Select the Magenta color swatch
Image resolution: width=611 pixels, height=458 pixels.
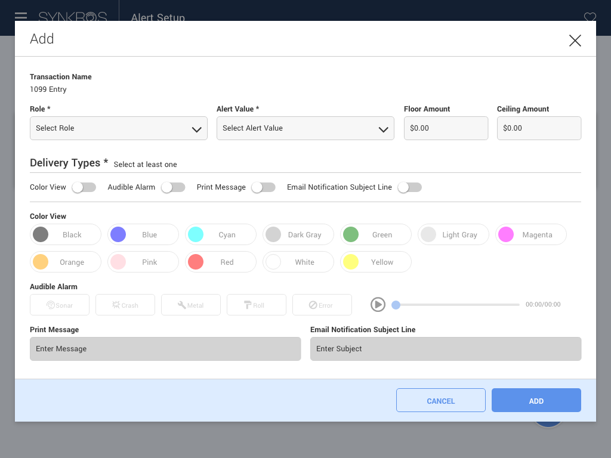(x=530, y=234)
